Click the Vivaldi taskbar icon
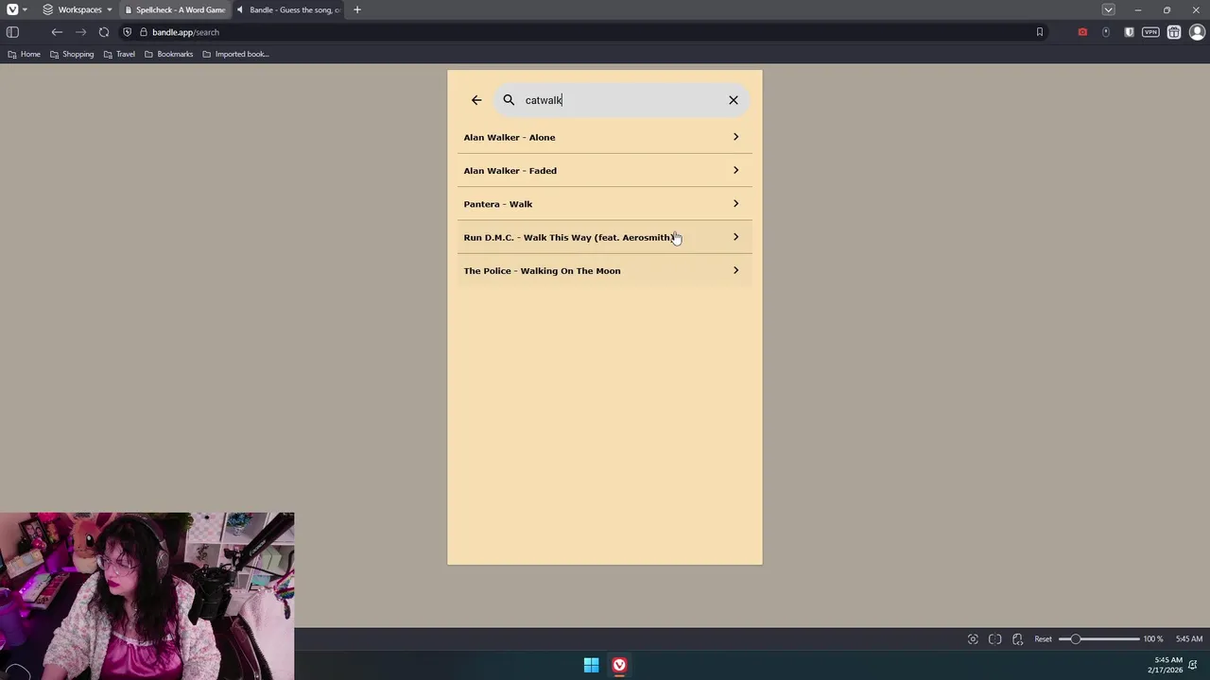 (619, 665)
